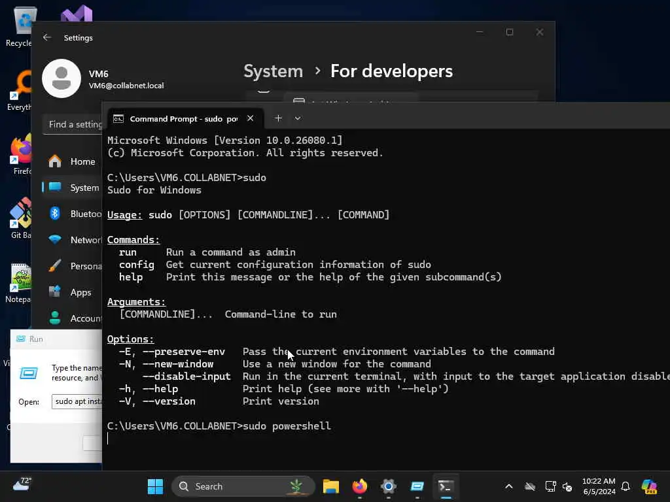Open the Windows Start menu
Screen dimensions: 670x502
[x=155, y=486]
